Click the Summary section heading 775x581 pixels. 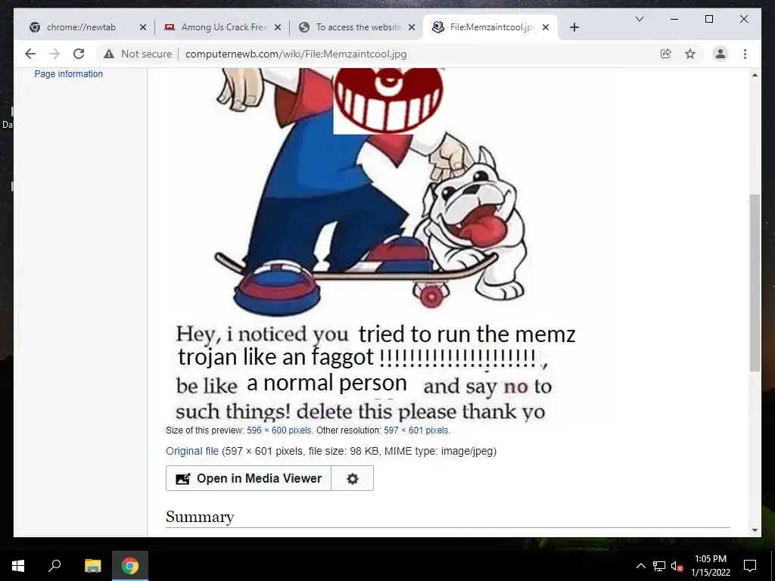tap(200, 517)
